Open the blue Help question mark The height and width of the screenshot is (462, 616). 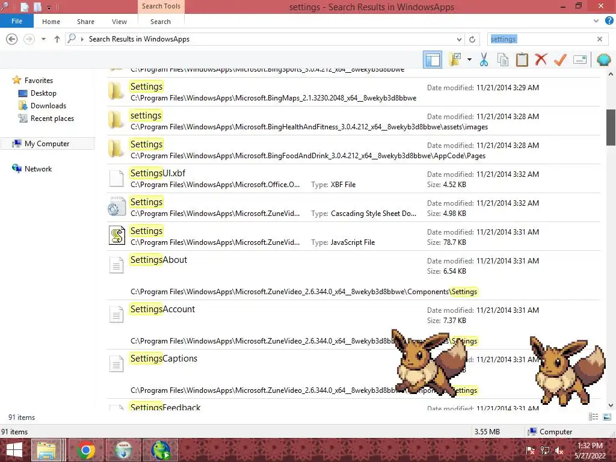pos(609,21)
